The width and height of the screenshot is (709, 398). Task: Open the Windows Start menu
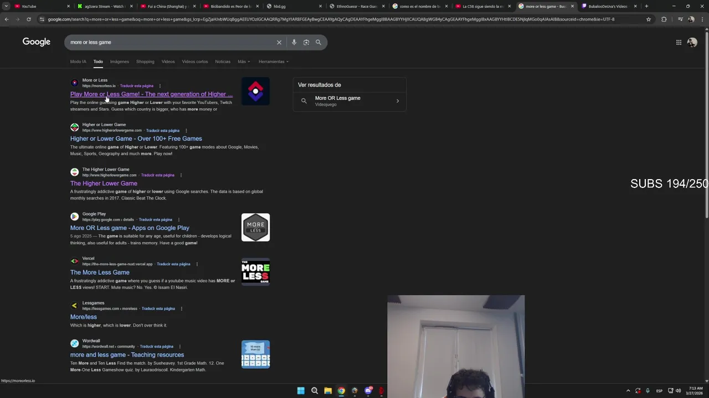click(x=301, y=391)
